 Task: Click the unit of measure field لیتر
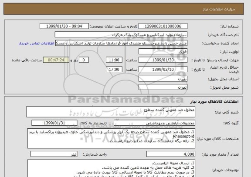pos(54,154)
